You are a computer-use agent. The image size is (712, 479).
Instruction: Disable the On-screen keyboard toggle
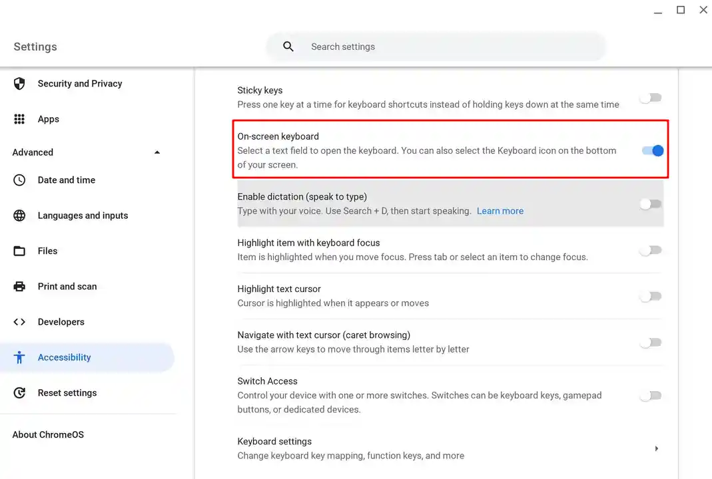pos(652,150)
